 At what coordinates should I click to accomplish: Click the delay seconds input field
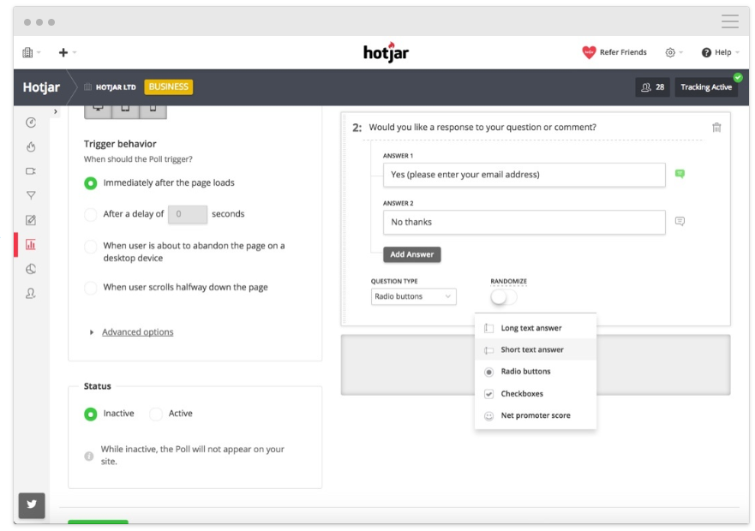click(188, 214)
